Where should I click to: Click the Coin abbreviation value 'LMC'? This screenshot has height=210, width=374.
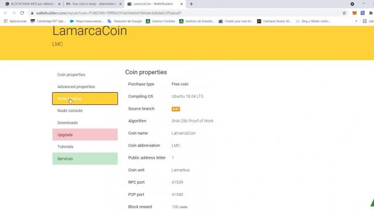(x=176, y=145)
